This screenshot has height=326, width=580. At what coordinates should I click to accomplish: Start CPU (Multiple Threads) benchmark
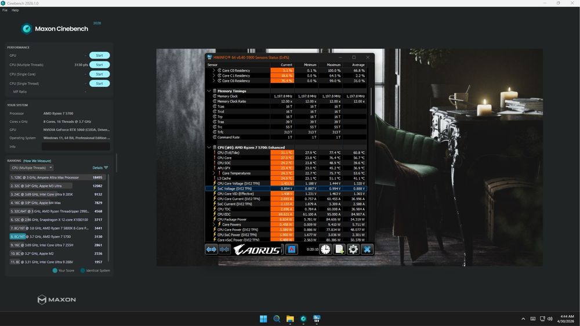pos(100,65)
